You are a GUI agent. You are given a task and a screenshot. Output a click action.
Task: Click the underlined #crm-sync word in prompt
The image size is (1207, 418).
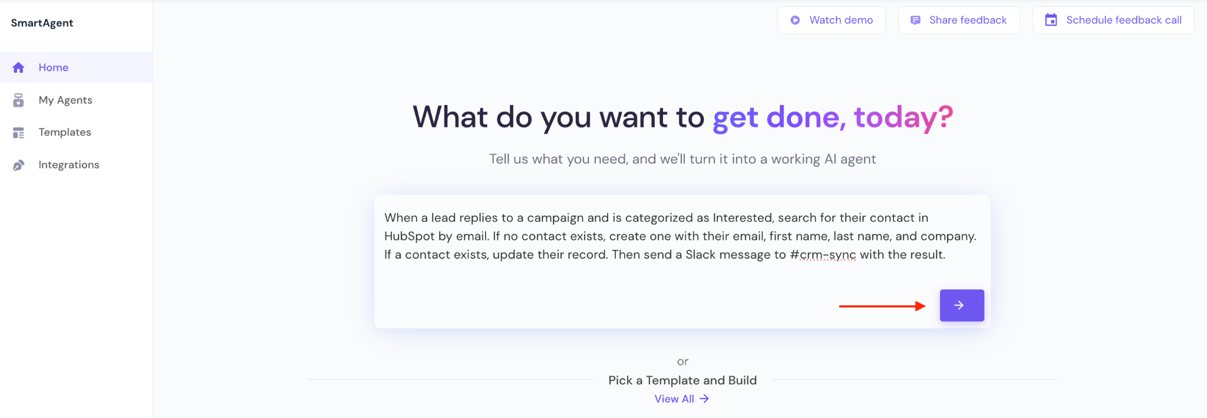pos(823,255)
